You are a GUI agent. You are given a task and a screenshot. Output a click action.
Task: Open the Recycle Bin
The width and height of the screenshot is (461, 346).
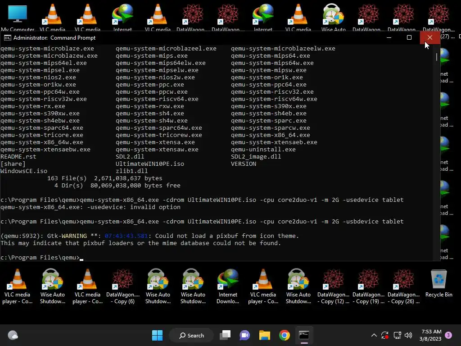click(438, 283)
